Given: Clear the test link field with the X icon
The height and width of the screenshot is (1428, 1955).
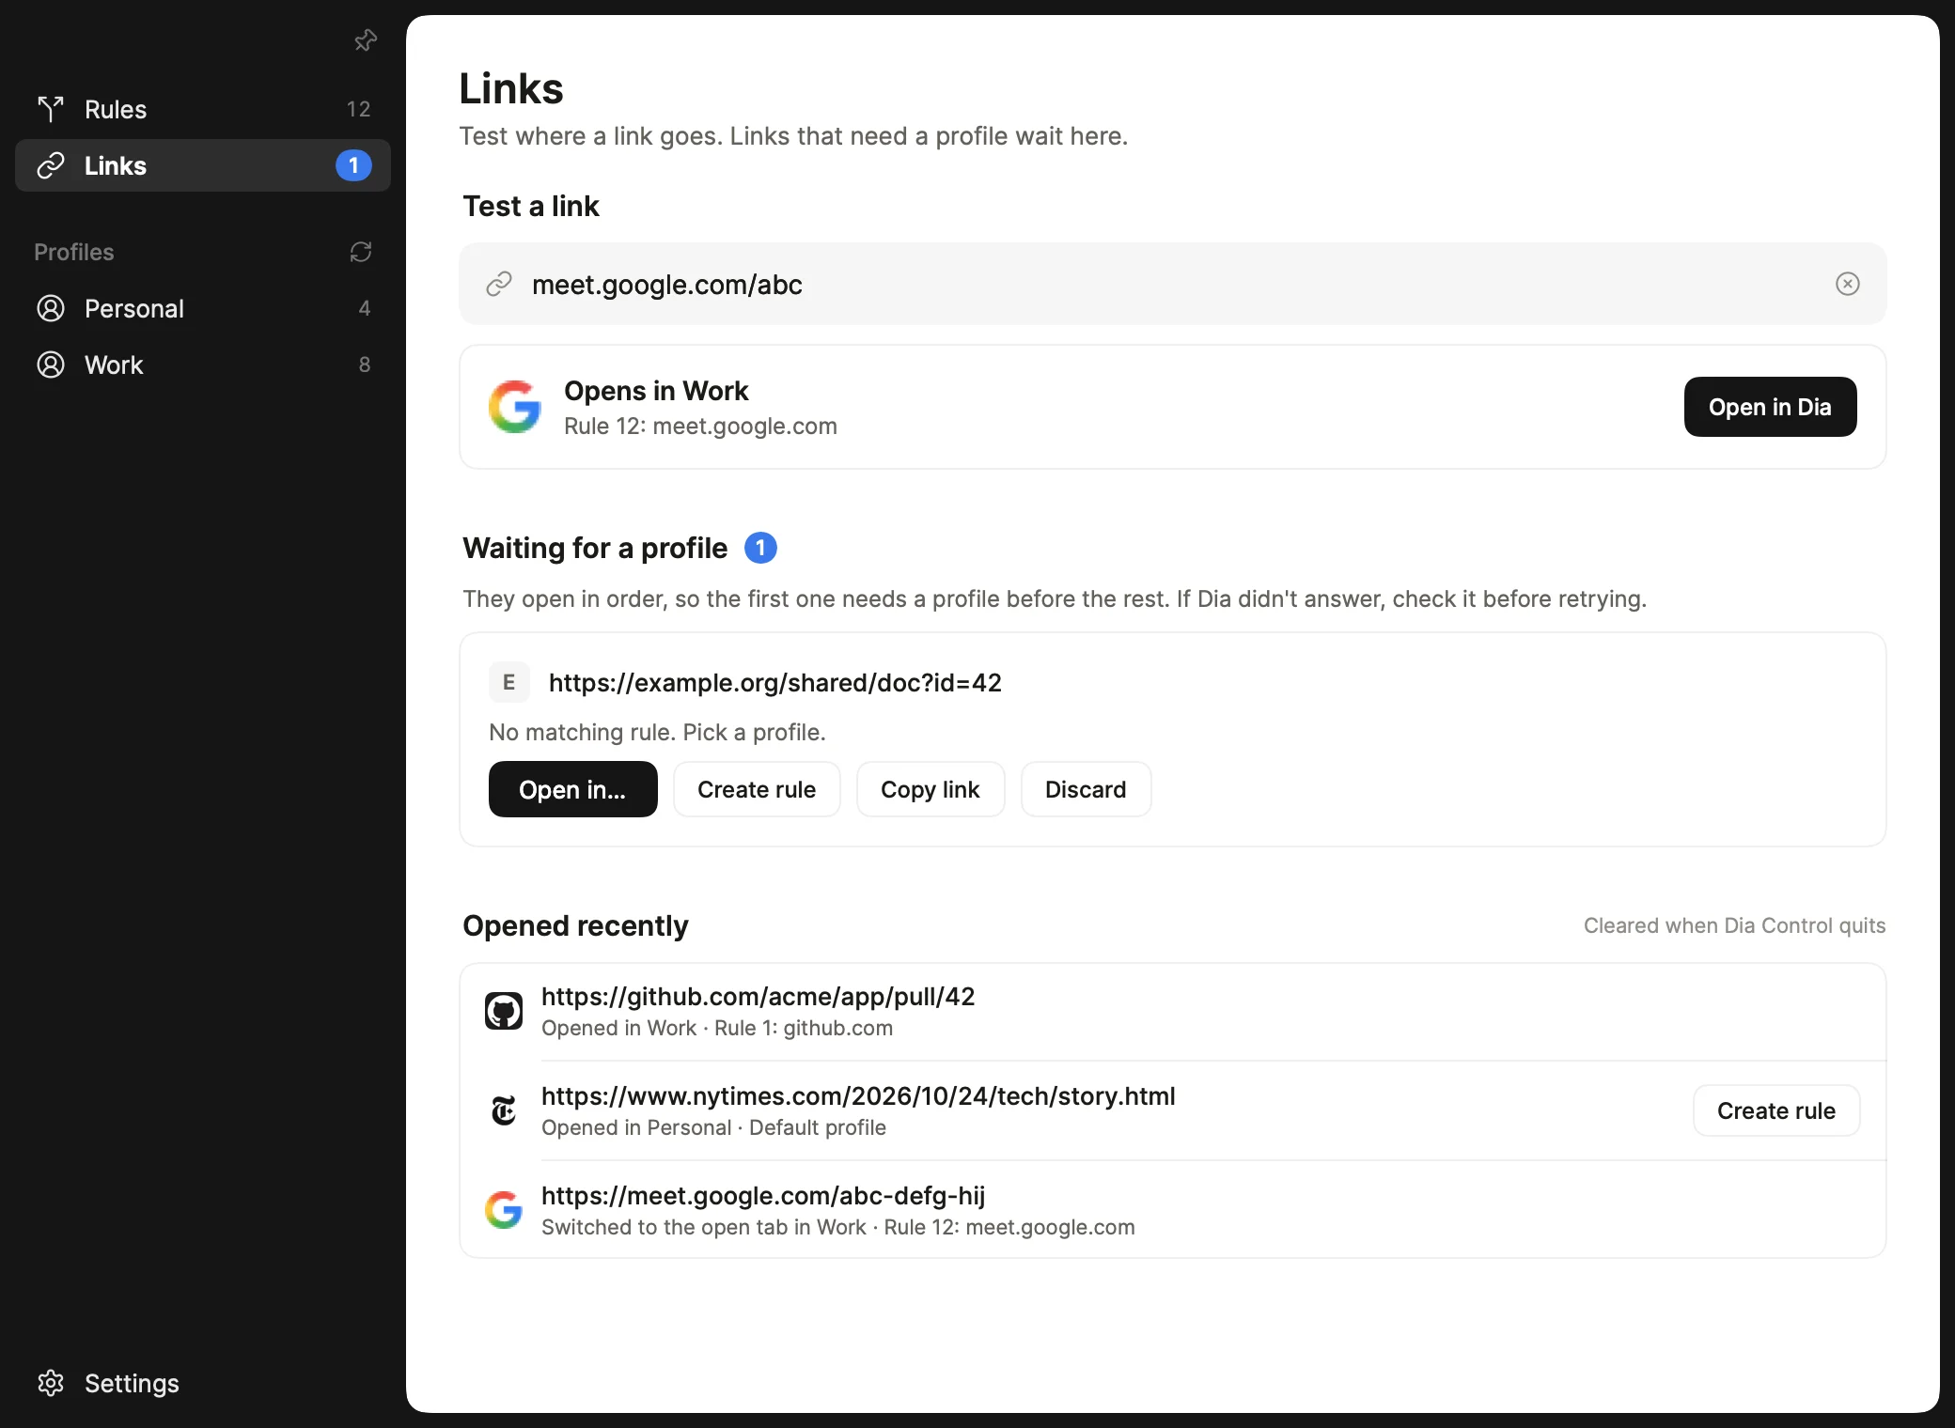Looking at the screenshot, I should [1848, 284].
